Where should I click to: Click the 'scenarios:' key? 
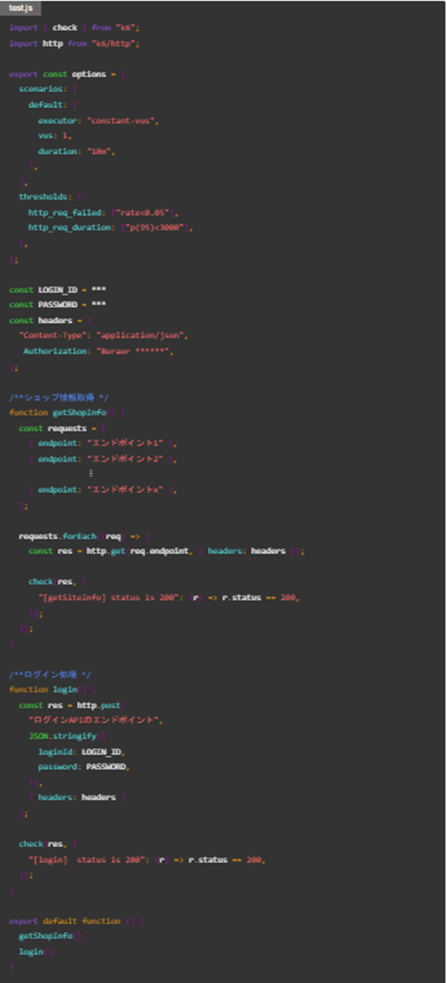(x=48, y=89)
